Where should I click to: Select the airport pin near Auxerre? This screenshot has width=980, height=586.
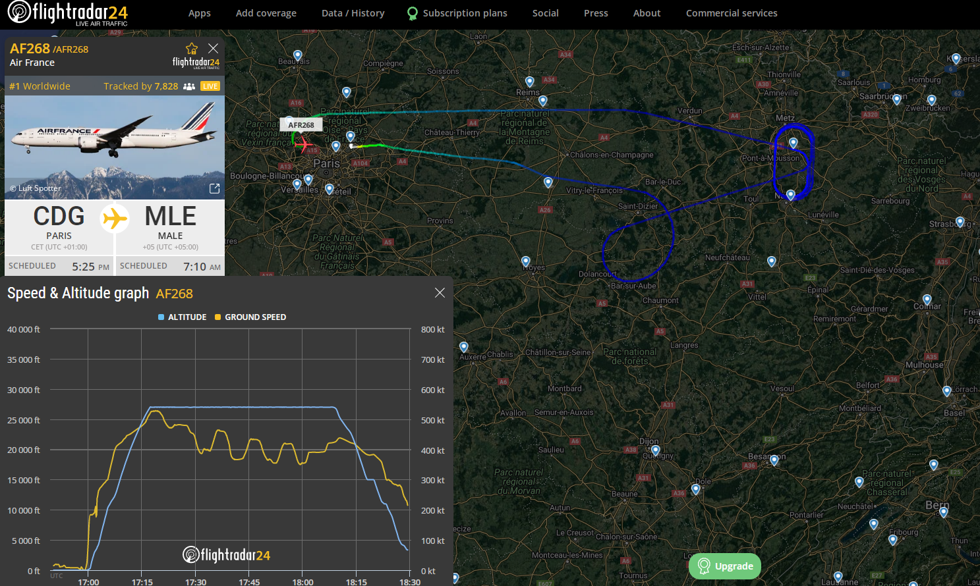464,348
